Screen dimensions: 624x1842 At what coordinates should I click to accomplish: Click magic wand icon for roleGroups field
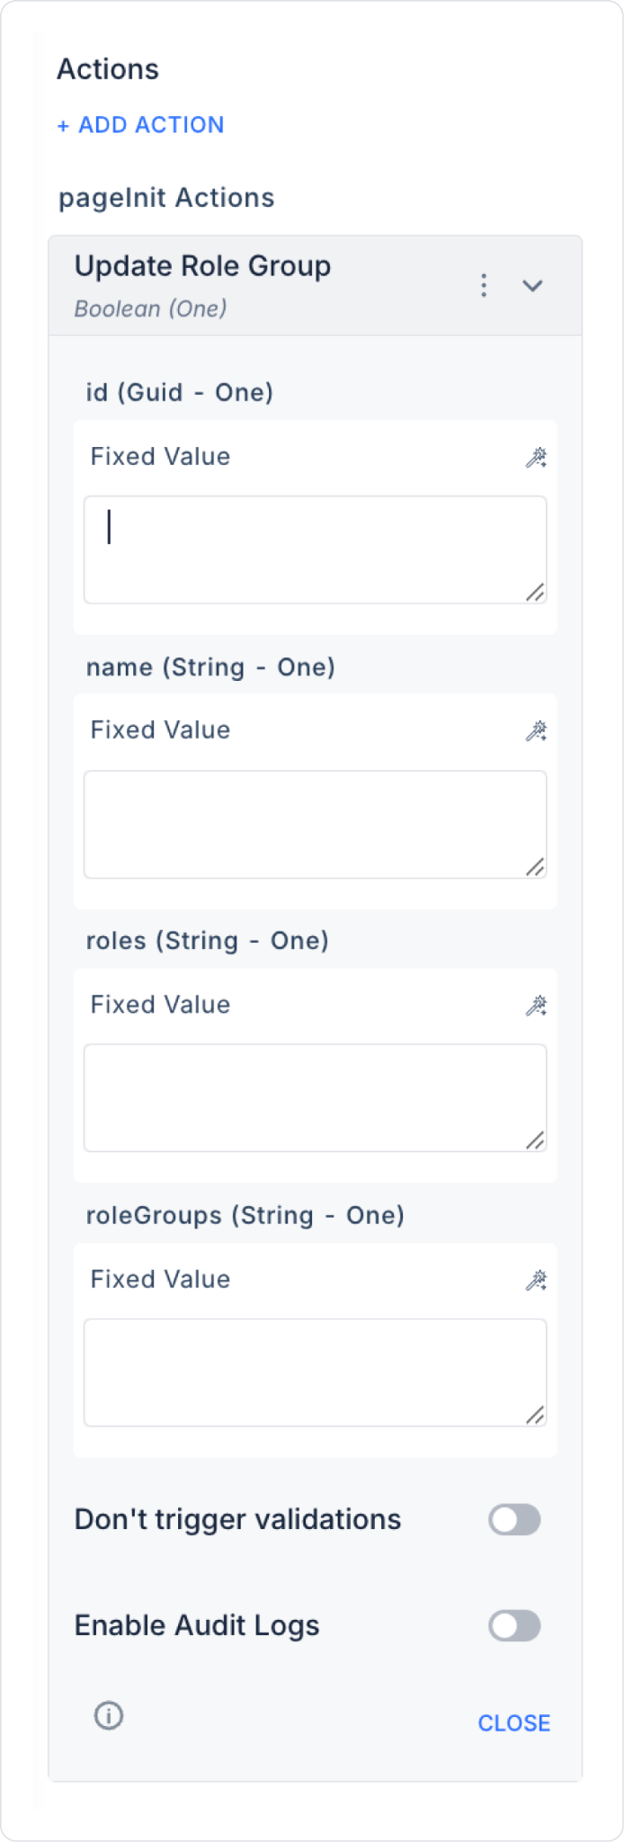click(x=536, y=1280)
